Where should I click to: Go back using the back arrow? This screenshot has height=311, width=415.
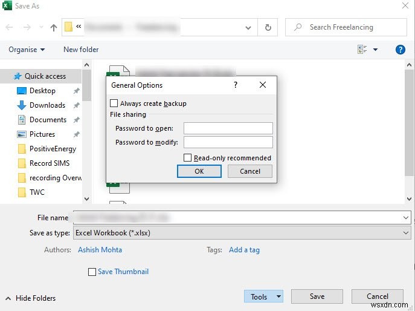[x=9, y=27]
